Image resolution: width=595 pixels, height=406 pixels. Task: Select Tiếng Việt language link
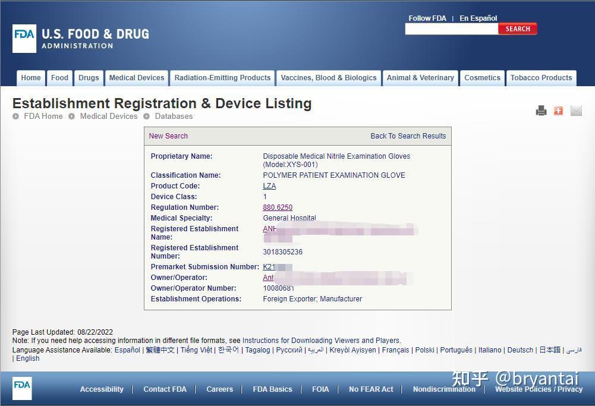196,350
